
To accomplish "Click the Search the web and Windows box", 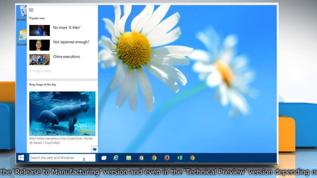I will point(62,158).
